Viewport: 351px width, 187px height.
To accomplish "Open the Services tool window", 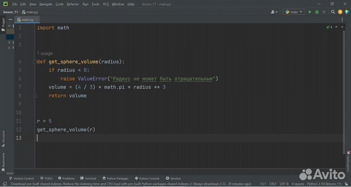I will coord(173,178).
